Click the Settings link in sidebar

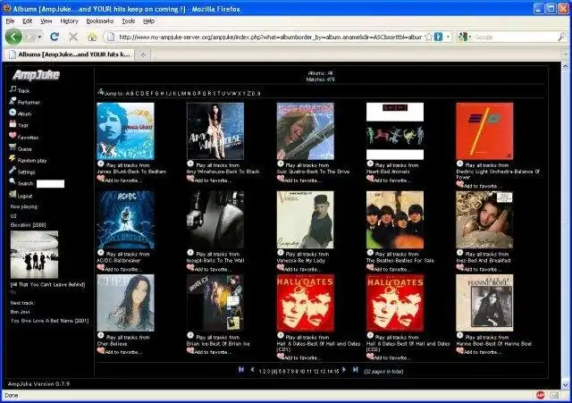[26, 172]
